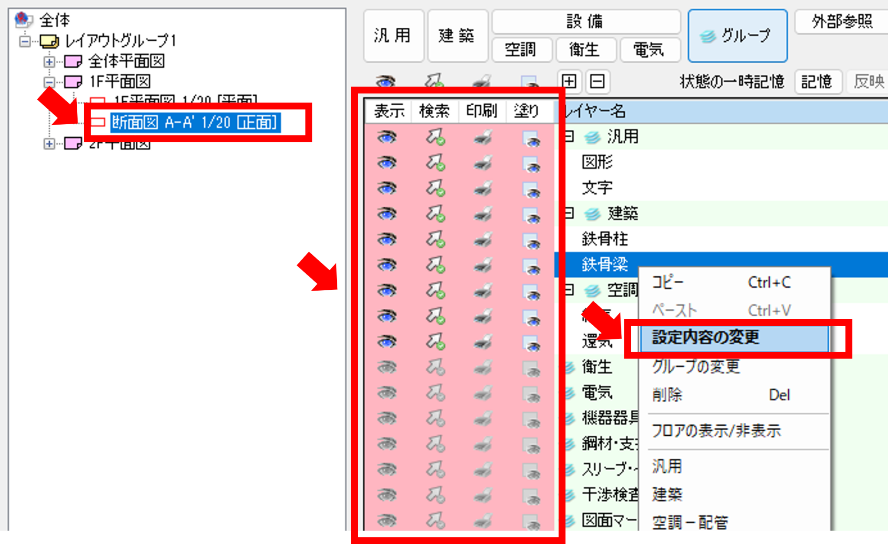Toggle the eye icon for the 電気 layer row
The image size is (888, 544).
[387, 392]
